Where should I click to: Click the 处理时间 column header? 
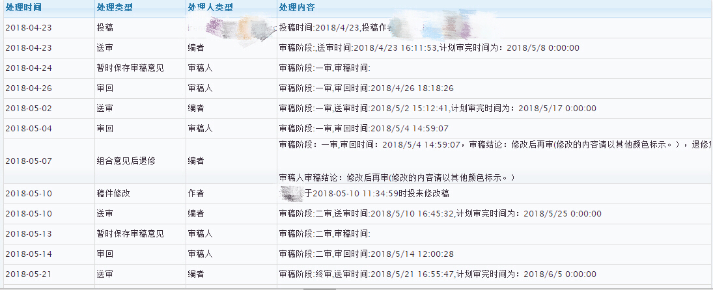(x=23, y=8)
